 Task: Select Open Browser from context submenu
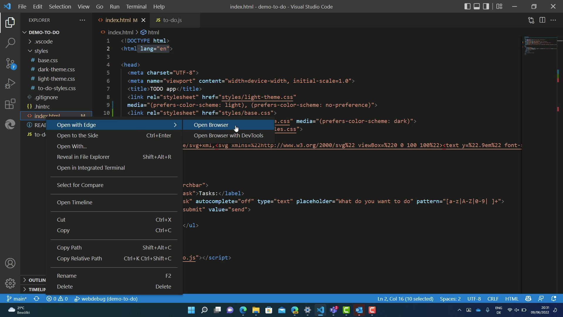pos(211,125)
